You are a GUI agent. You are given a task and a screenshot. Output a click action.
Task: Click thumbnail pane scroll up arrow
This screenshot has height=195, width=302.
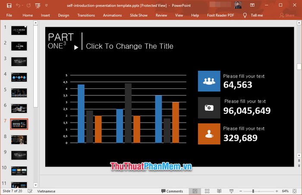pyautogui.click(x=36, y=23)
